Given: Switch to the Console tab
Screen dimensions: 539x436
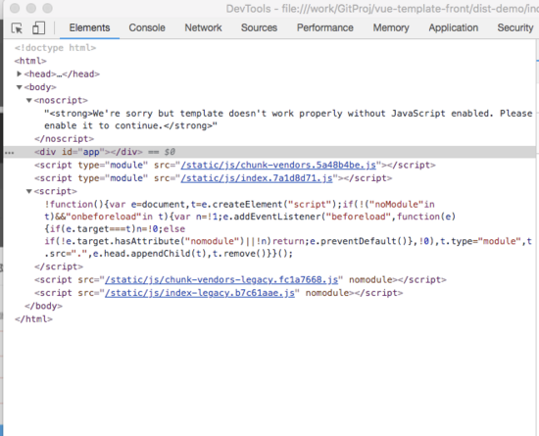Looking at the screenshot, I should point(147,27).
